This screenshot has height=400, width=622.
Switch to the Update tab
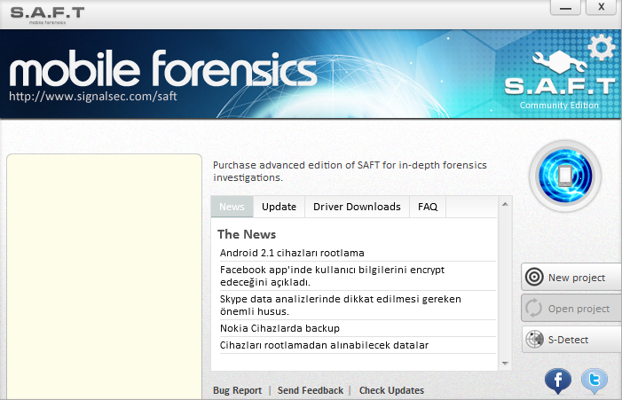click(279, 207)
